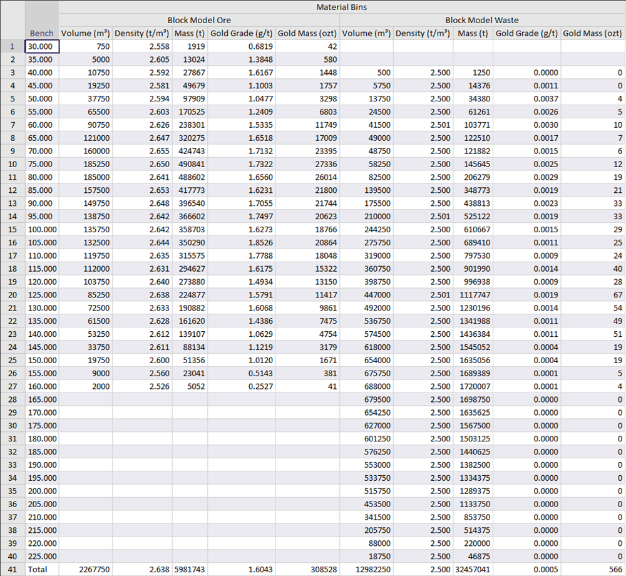
Task: Select waste total volume cell 12982250
Action: 366,569
